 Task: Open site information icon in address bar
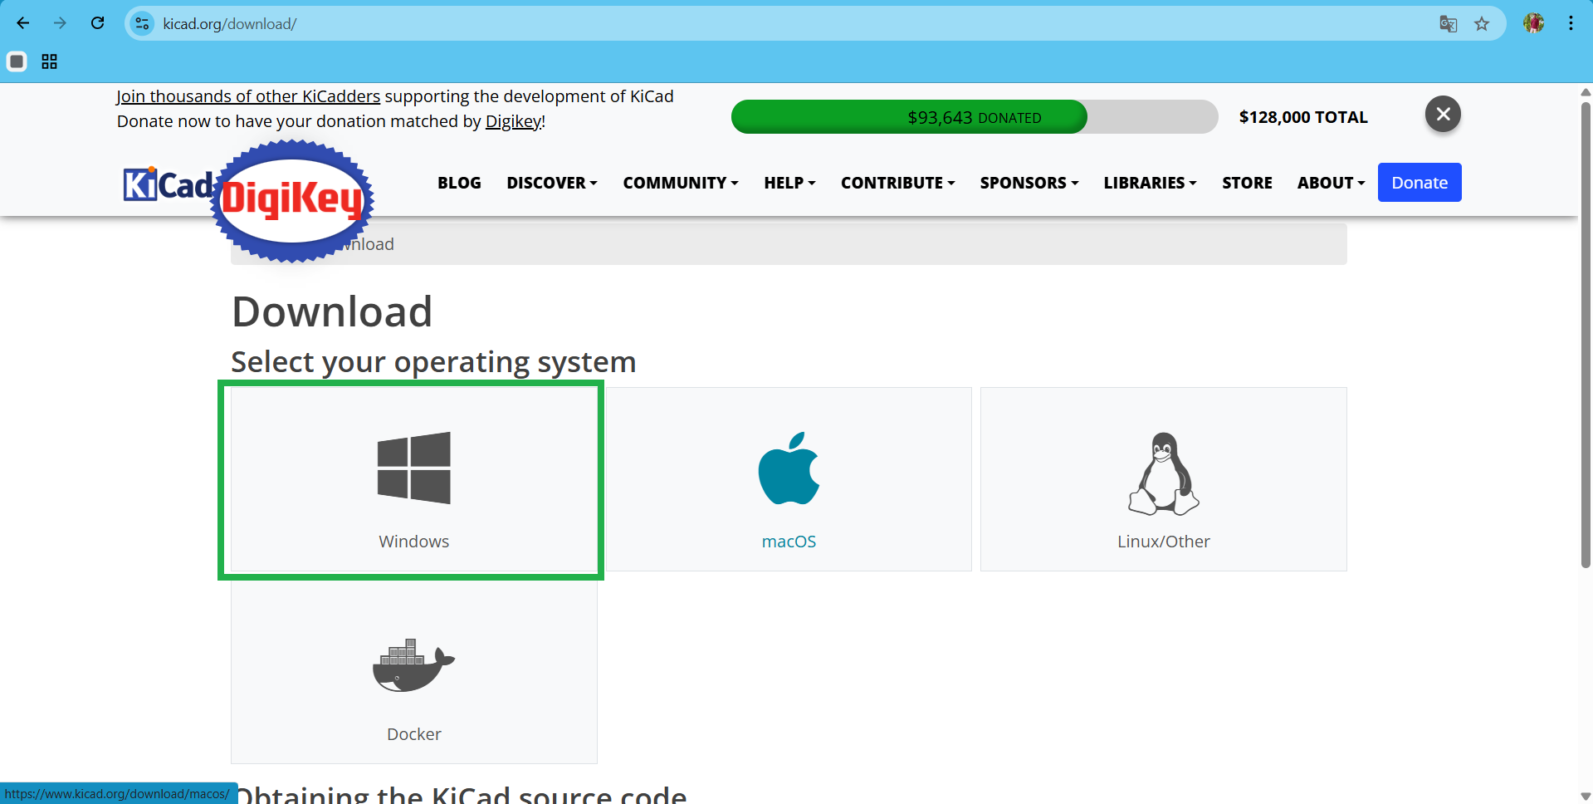click(143, 23)
